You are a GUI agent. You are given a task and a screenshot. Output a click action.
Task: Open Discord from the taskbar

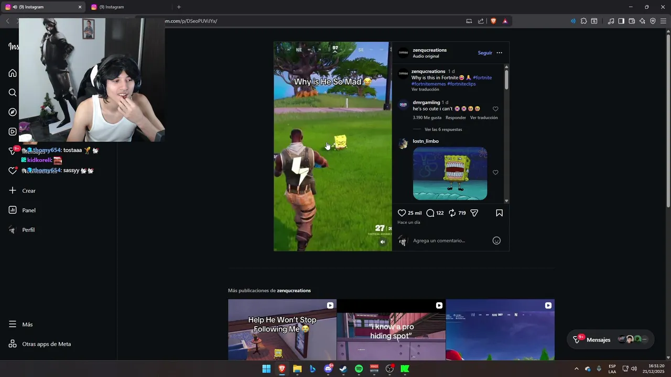(328, 369)
